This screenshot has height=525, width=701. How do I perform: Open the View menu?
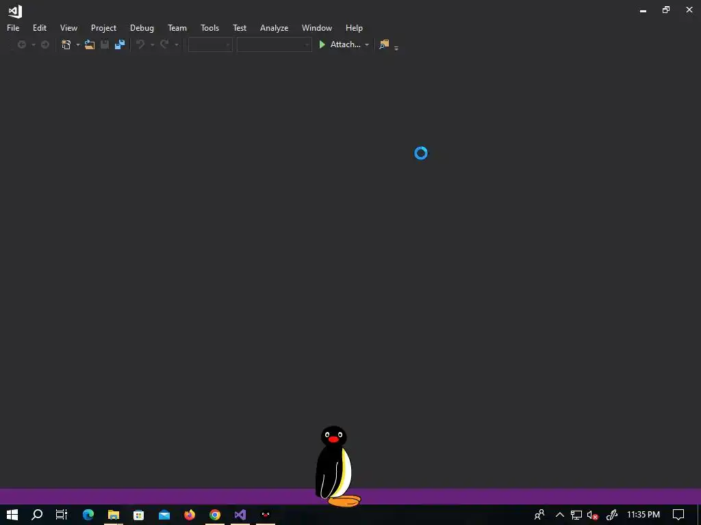68,27
